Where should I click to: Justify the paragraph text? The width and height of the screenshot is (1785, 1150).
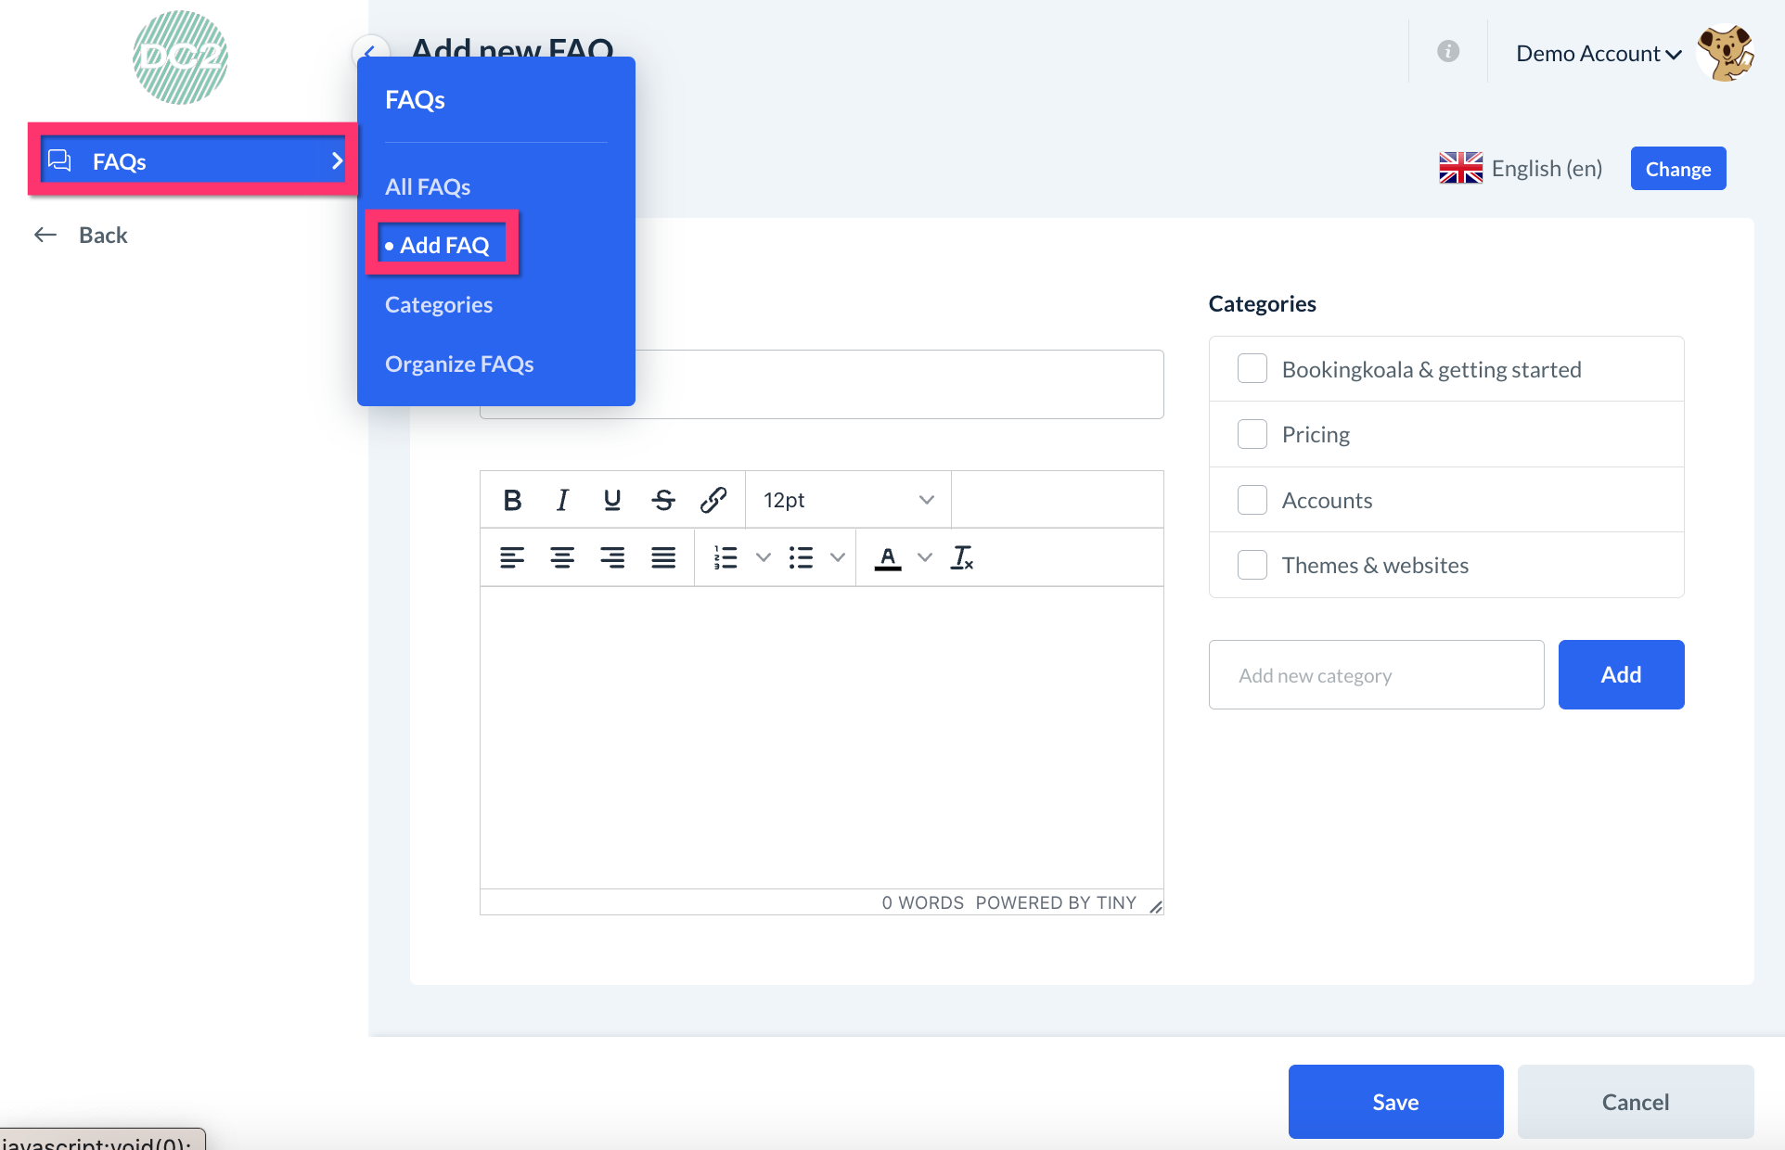click(x=663, y=558)
